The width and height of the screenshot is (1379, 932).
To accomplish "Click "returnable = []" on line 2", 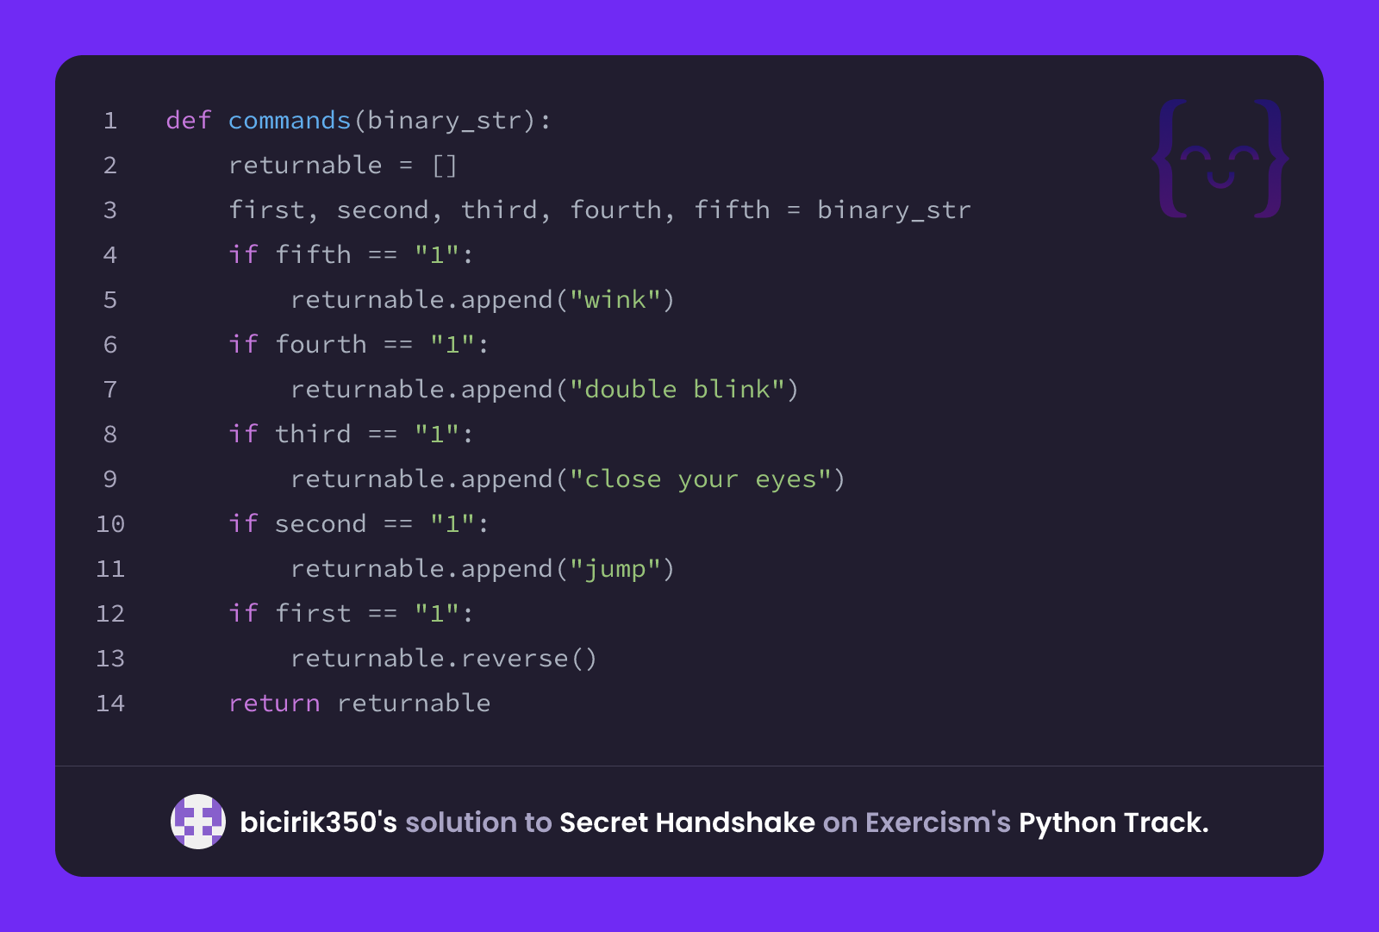I will click(x=343, y=166).
